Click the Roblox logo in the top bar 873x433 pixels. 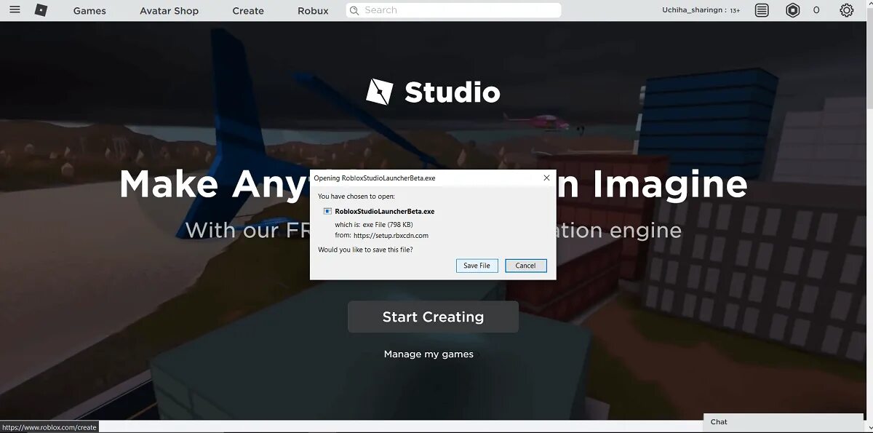pyautogui.click(x=41, y=10)
